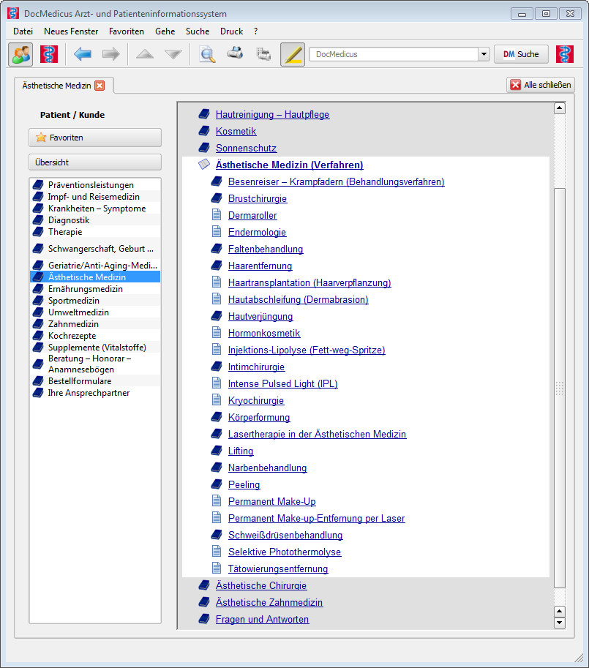
Task: Toggle the yellow highlighter marker tool
Action: tap(293, 54)
